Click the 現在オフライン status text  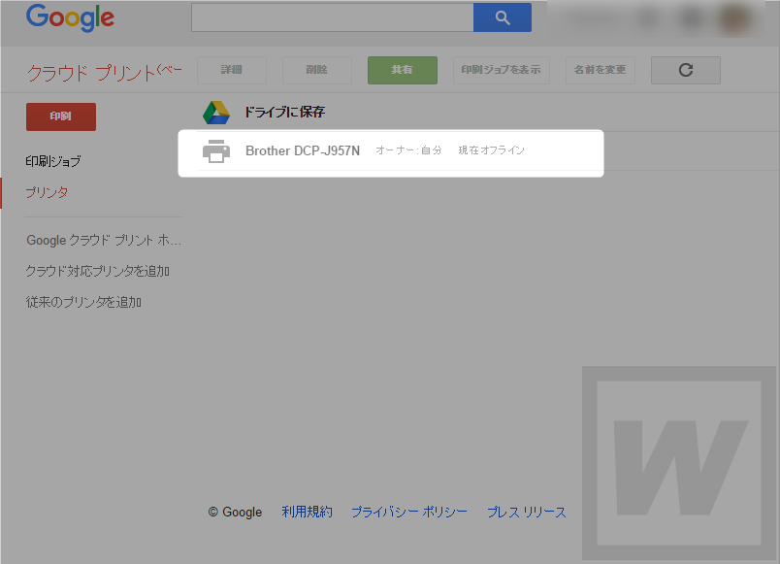(x=492, y=150)
